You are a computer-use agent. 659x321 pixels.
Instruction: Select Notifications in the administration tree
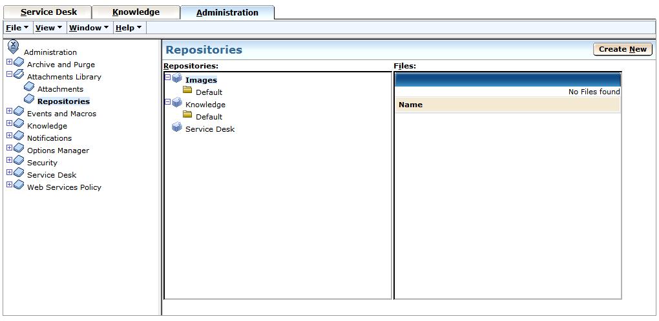[x=49, y=138]
